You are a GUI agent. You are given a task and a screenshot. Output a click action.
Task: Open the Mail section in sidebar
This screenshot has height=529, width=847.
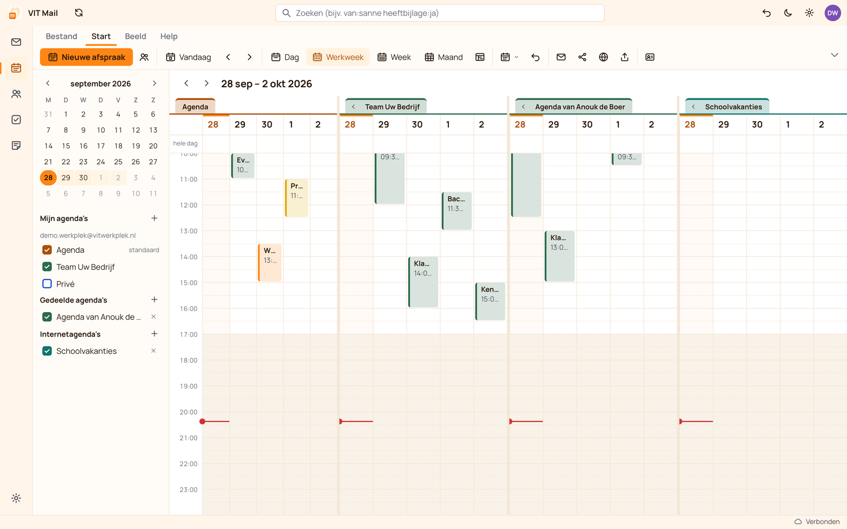coord(16,42)
